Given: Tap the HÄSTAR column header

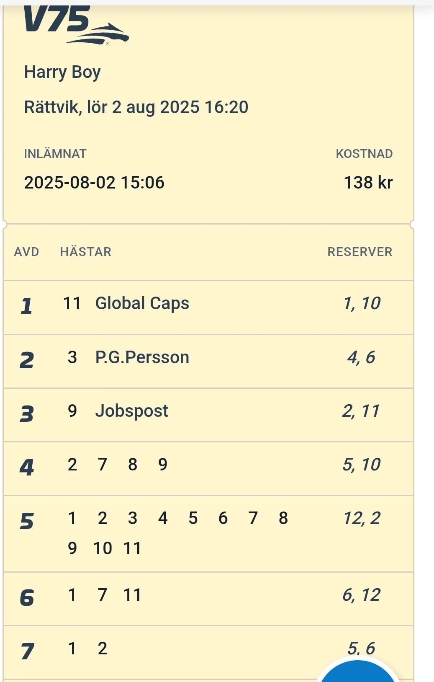Looking at the screenshot, I should click(86, 252).
